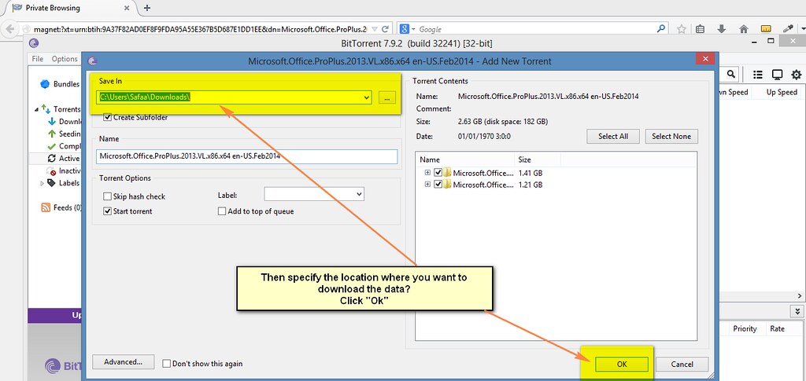Image resolution: width=806 pixels, height=381 pixels.
Task: Tick Don't show this again
Action: tap(167, 364)
